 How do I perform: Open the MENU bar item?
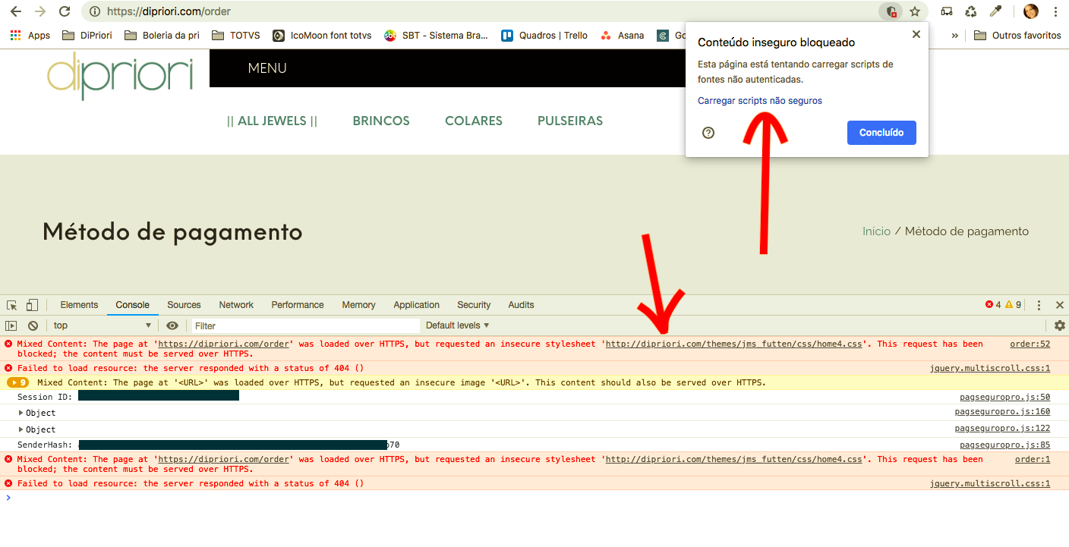[267, 68]
